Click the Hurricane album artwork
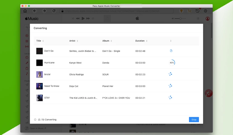Image resolution: width=233 pixels, height=135 pixels. pos(39,63)
